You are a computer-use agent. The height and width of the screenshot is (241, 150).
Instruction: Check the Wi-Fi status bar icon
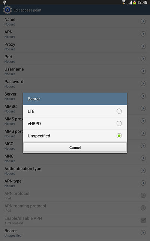(124, 2)
